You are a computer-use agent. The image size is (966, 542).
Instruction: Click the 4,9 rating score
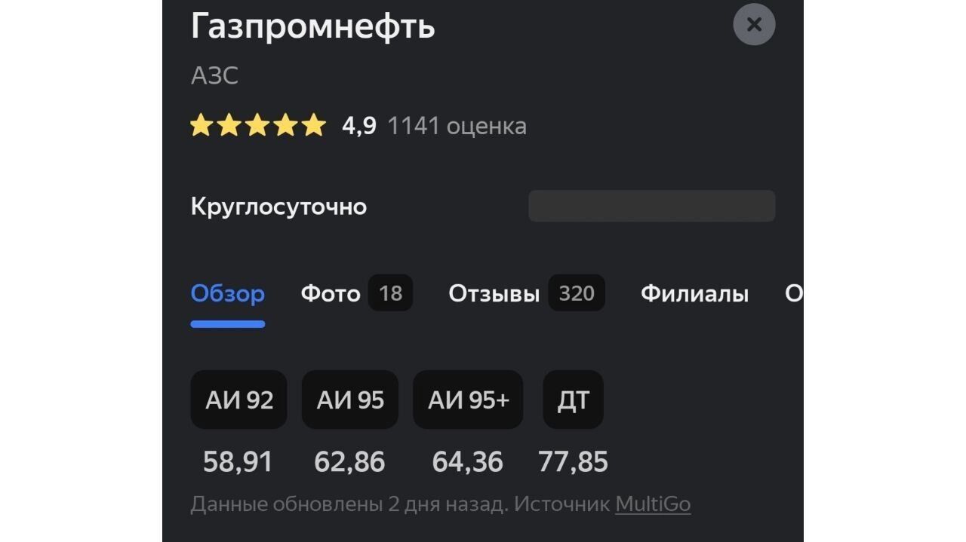(x=358, y=125)
